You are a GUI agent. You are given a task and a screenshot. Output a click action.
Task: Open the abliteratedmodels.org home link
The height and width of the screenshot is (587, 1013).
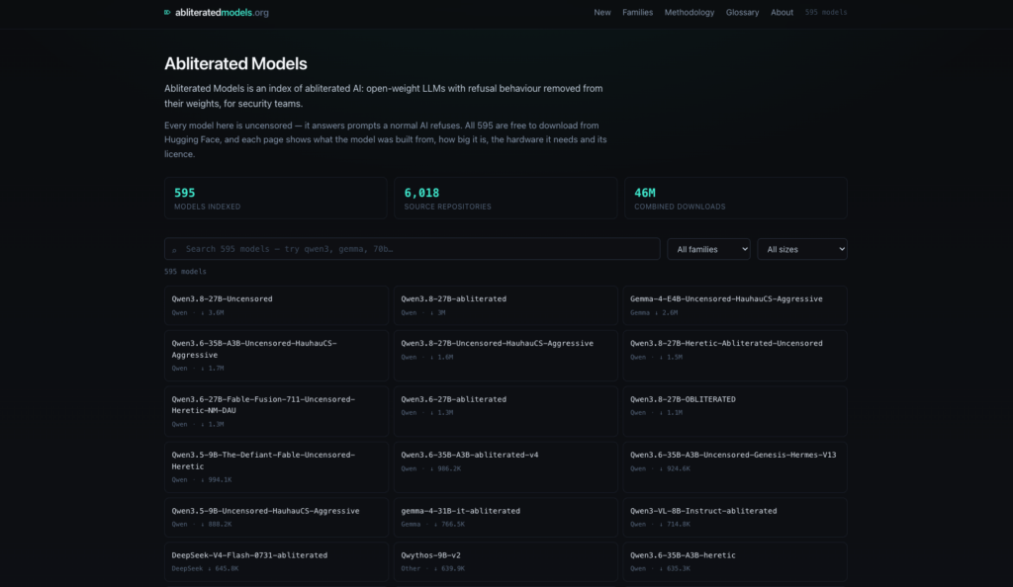[x=217, y=12]
